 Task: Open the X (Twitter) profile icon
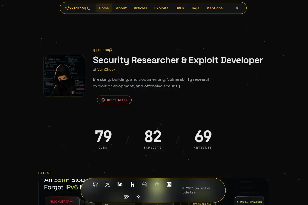tap(108, 184)
